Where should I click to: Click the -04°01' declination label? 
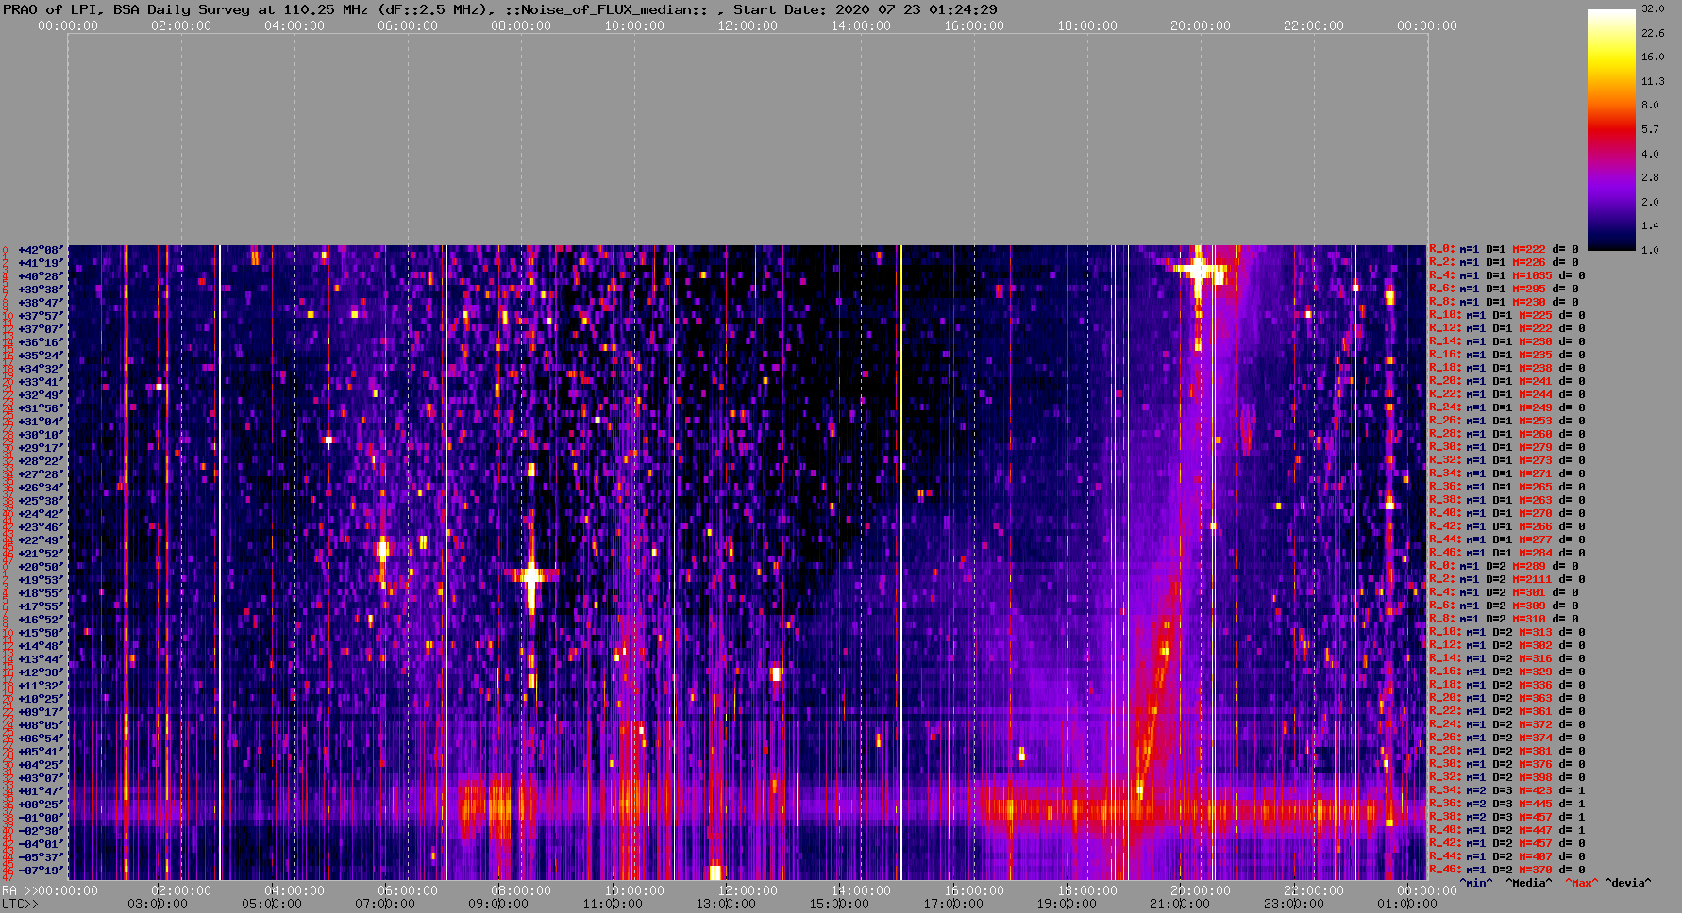coord(42,844)
